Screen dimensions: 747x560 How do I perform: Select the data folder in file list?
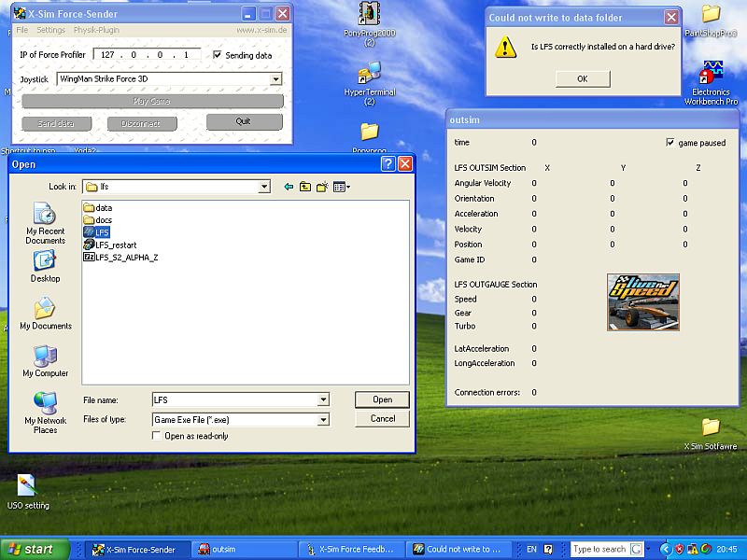[98, 207]
